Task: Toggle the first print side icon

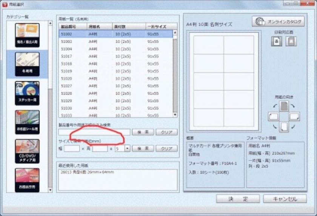Action: [x=276, y=41]
